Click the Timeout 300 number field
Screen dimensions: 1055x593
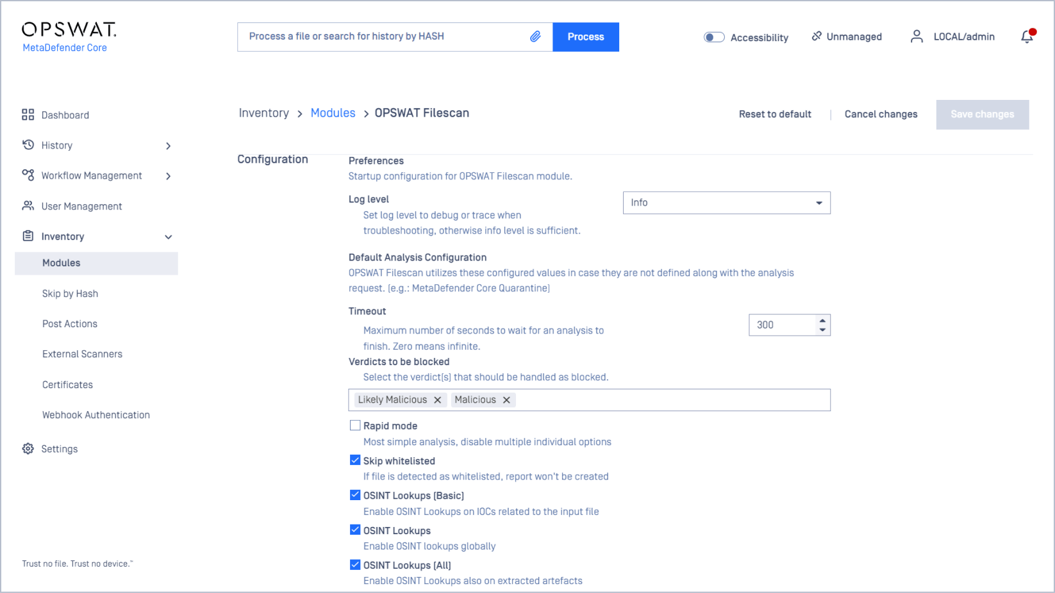[783, 325]
